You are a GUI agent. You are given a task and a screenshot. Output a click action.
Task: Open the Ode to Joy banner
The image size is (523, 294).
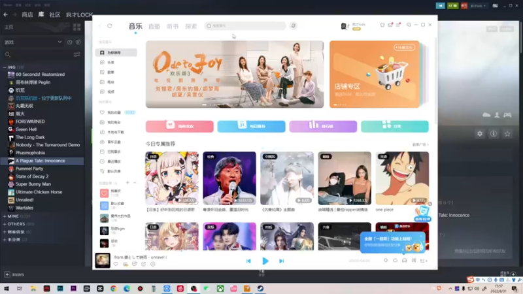point(235,74)
